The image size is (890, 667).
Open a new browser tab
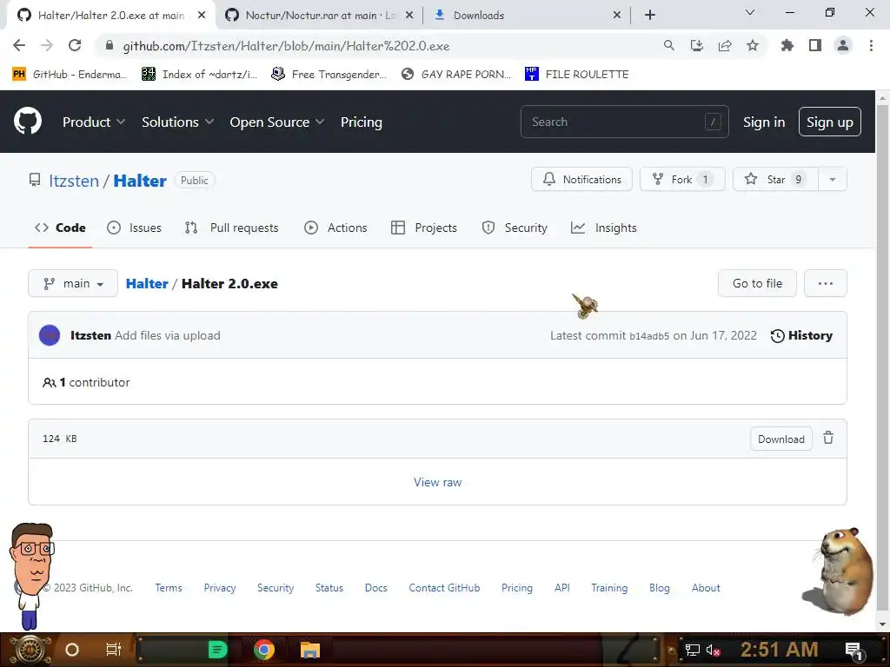650,15
